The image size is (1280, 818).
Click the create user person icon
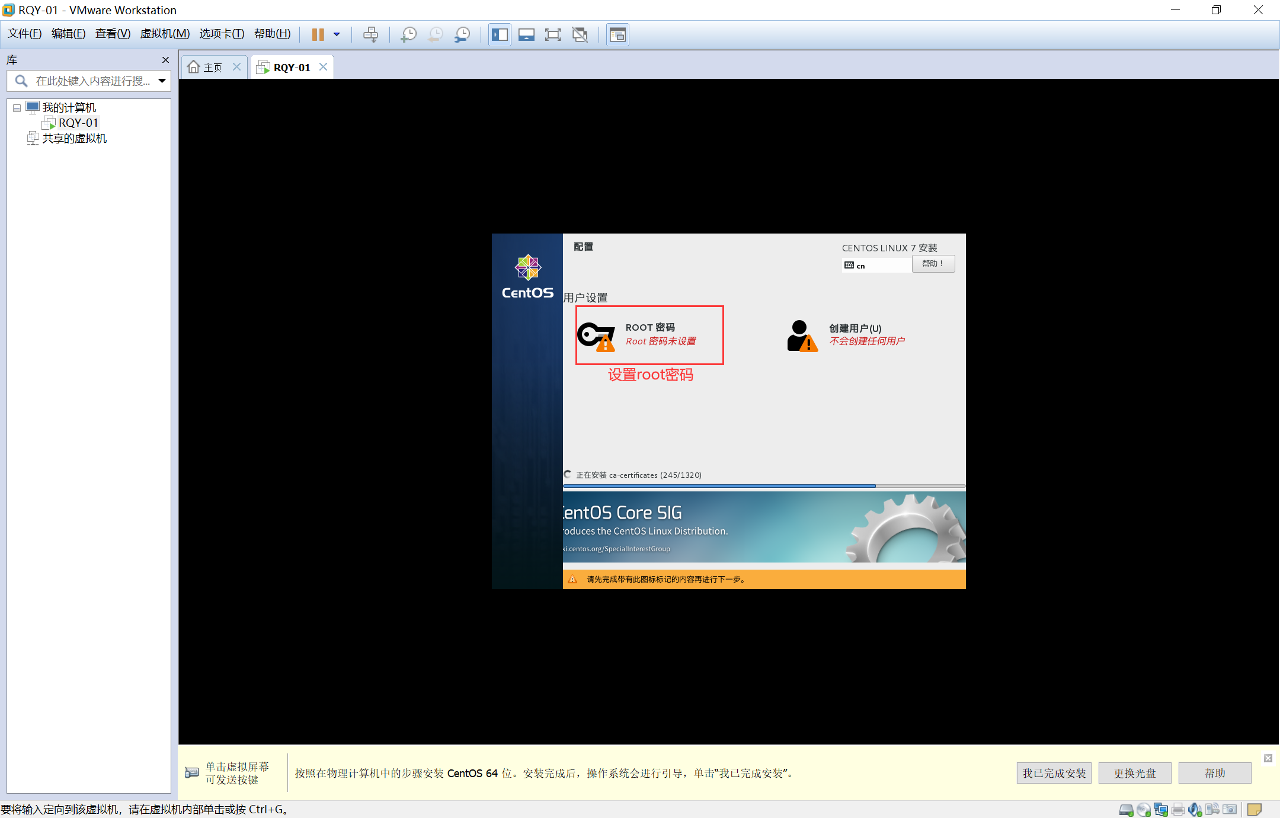[802, 336]
